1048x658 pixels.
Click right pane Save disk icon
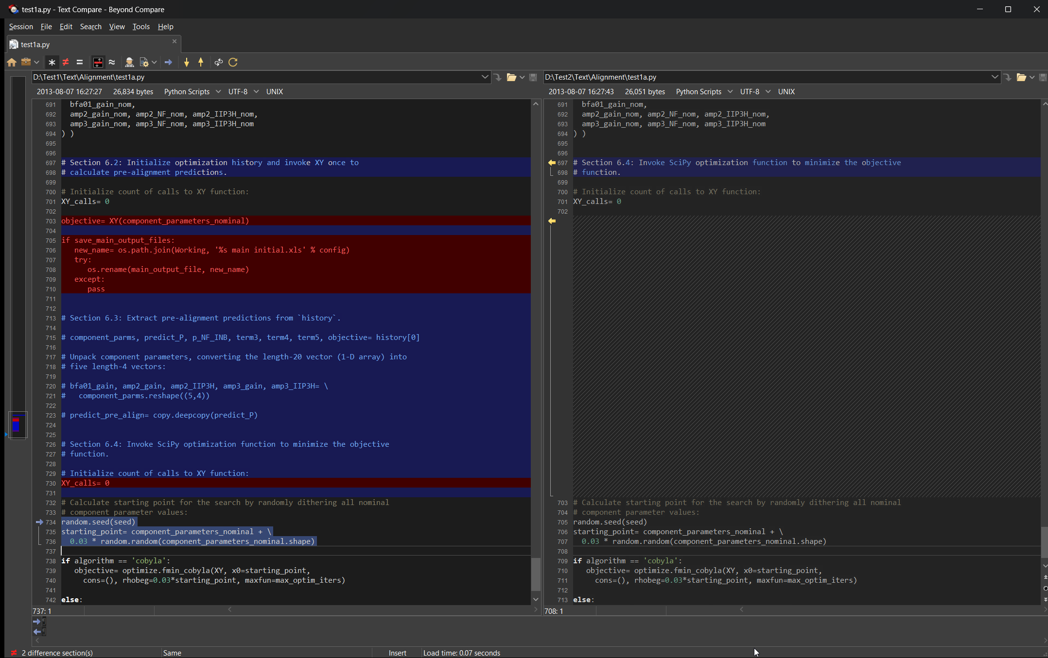point(1043,77)
